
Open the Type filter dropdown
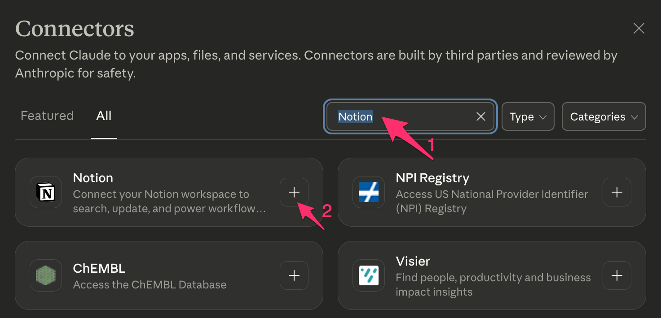coord(528,116)
